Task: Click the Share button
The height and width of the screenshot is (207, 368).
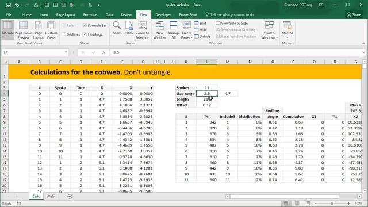Action: (354, 14)
